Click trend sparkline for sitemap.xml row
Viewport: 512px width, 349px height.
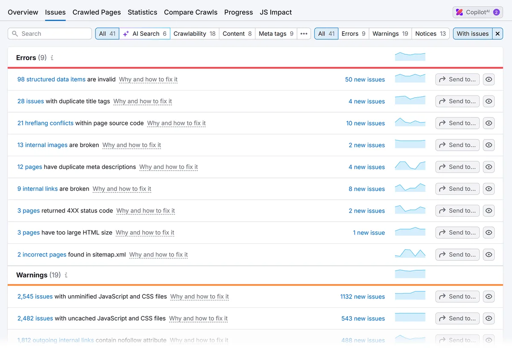(x=410, y=253)
